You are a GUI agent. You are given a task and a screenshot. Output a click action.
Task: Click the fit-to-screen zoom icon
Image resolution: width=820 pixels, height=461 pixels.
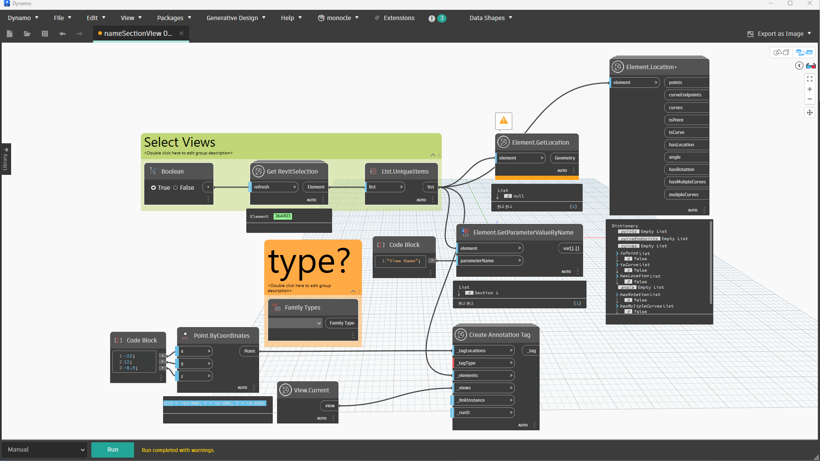(x=810, y=79)
